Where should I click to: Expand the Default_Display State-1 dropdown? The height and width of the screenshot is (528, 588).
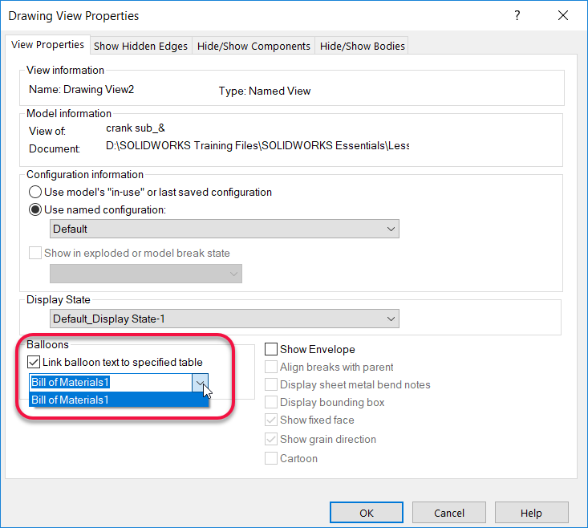pyautogui.click(x=225, y=319)
